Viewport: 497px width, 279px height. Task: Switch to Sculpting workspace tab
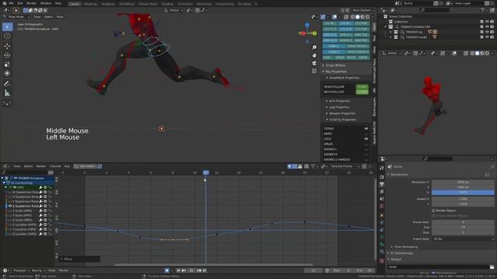click(108, 4)
